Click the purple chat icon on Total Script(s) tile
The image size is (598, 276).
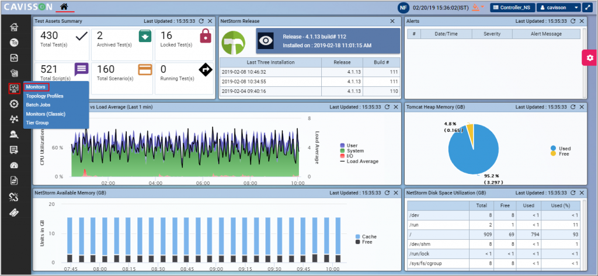[81, 70]
